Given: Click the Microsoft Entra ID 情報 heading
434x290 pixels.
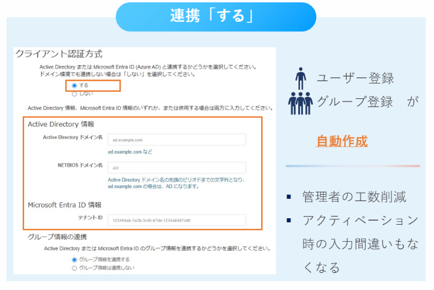Looking at the screenshot, I should pyautogui.click(x=65, y=205).
